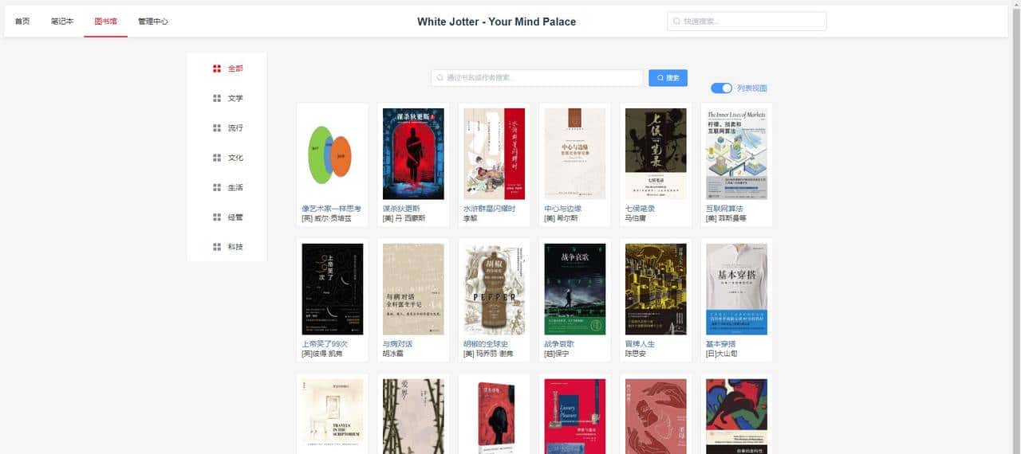Click the 科技 category icon

coord(217,247)
